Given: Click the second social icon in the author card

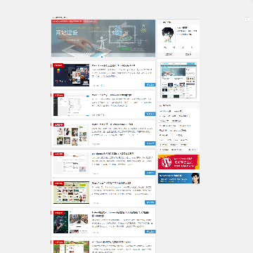Looking at the screenshot, I should coord(174,47).
